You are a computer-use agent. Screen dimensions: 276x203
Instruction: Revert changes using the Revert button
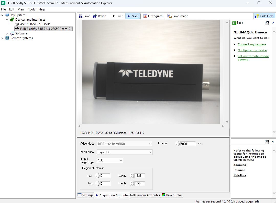[100, 16]
